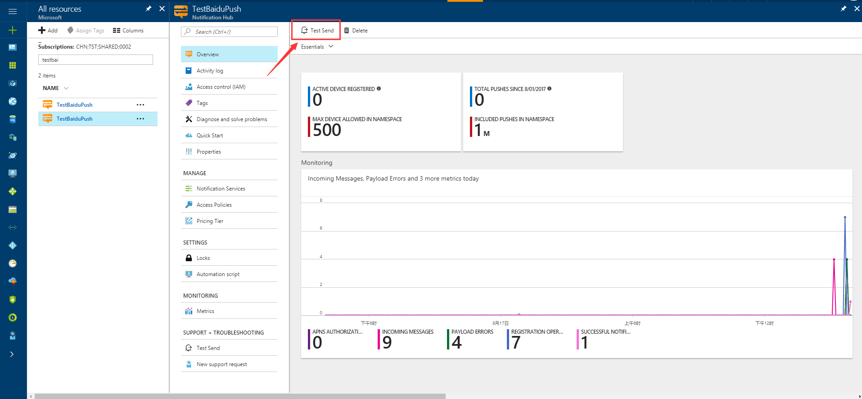The width and height of the screenshot is (862, 399).
Task: Sort by NAME column chevron
Action: pos(66,88)
